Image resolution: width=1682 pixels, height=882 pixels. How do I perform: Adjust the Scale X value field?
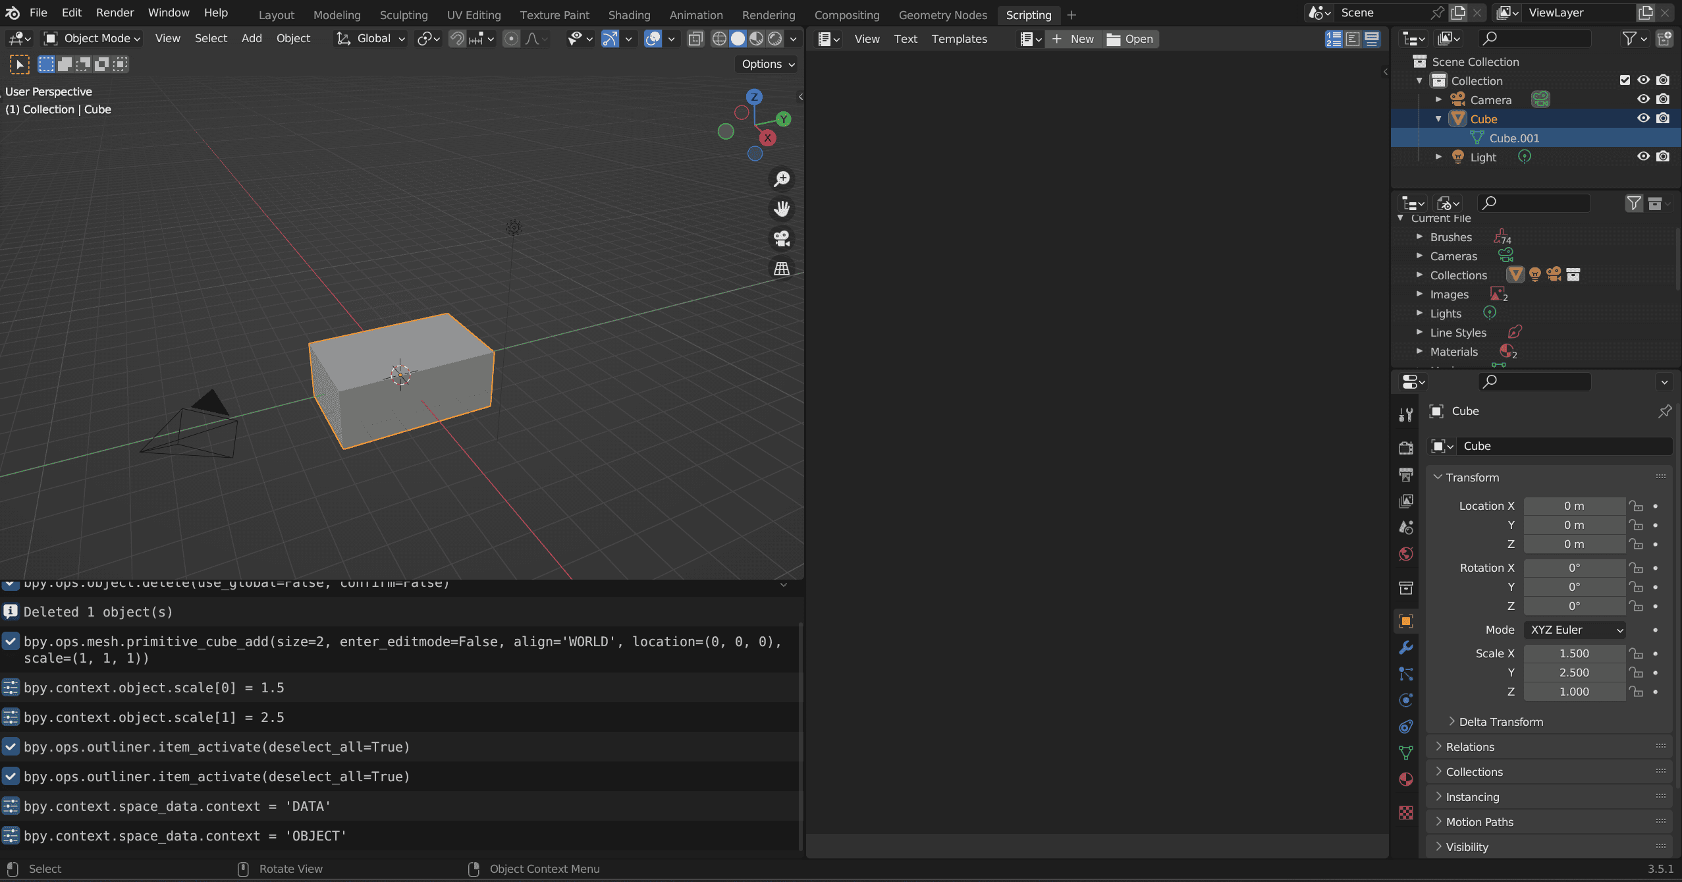pos(1574,653)
